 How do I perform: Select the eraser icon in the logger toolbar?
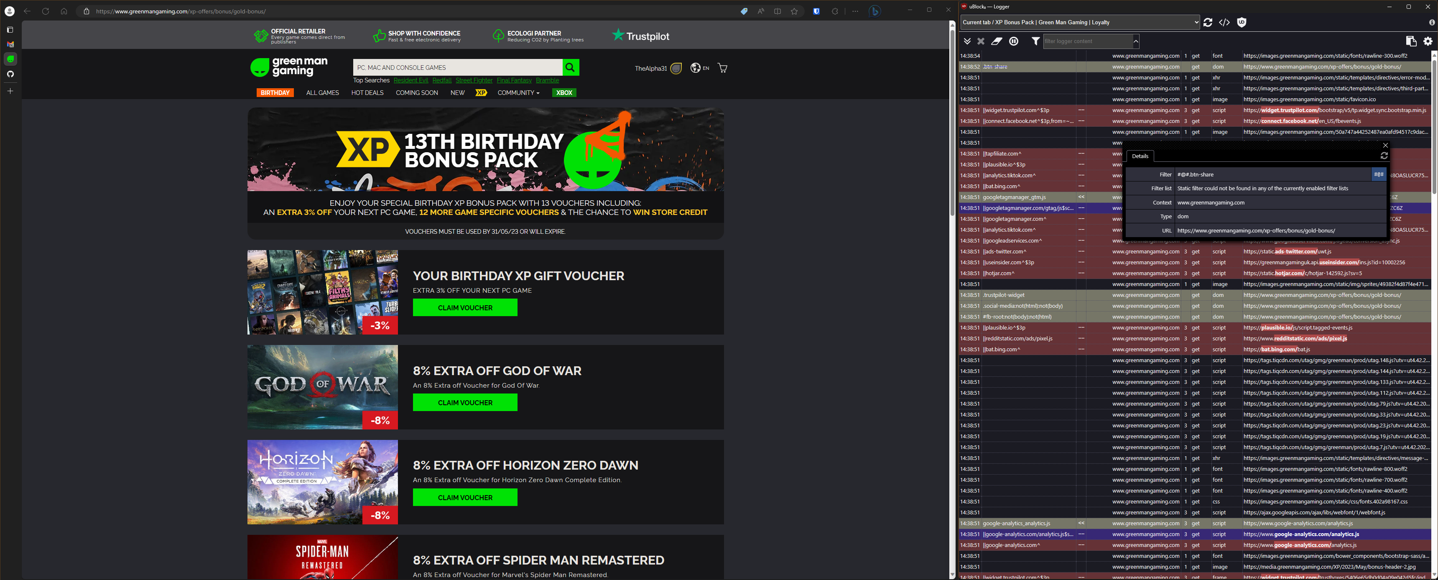[997, 41]
